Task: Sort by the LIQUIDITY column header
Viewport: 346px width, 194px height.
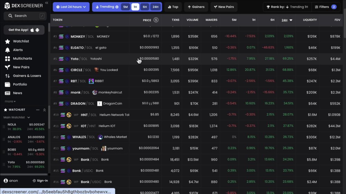Action: [310, 20]
